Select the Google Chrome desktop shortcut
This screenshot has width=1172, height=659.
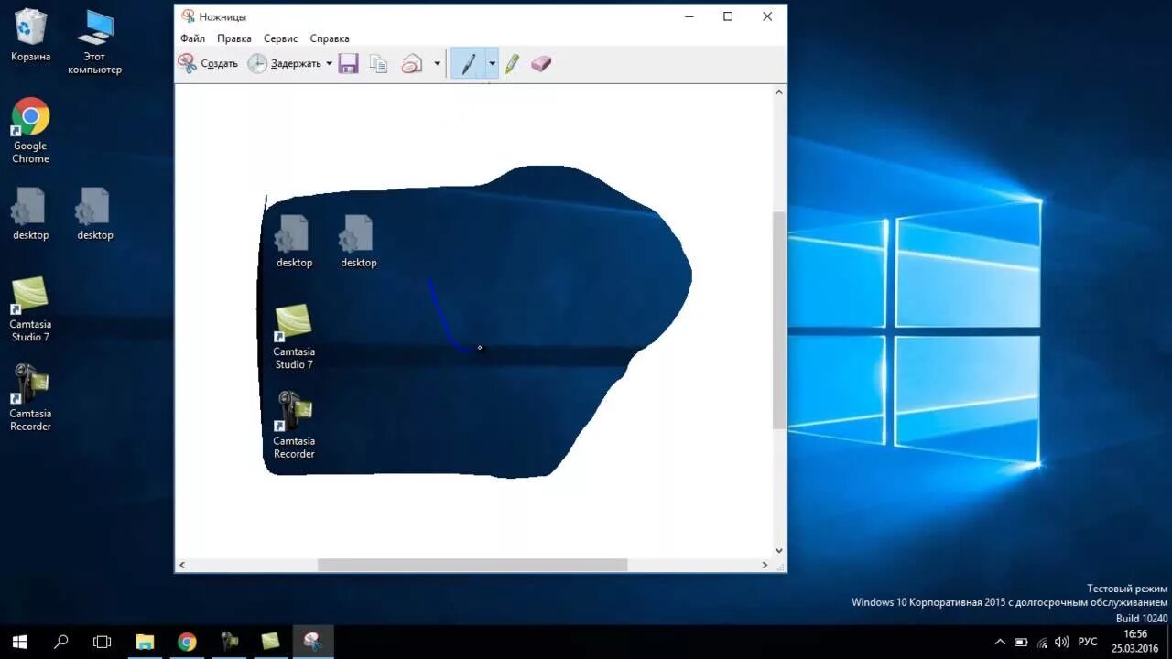[x=30, y=131]
